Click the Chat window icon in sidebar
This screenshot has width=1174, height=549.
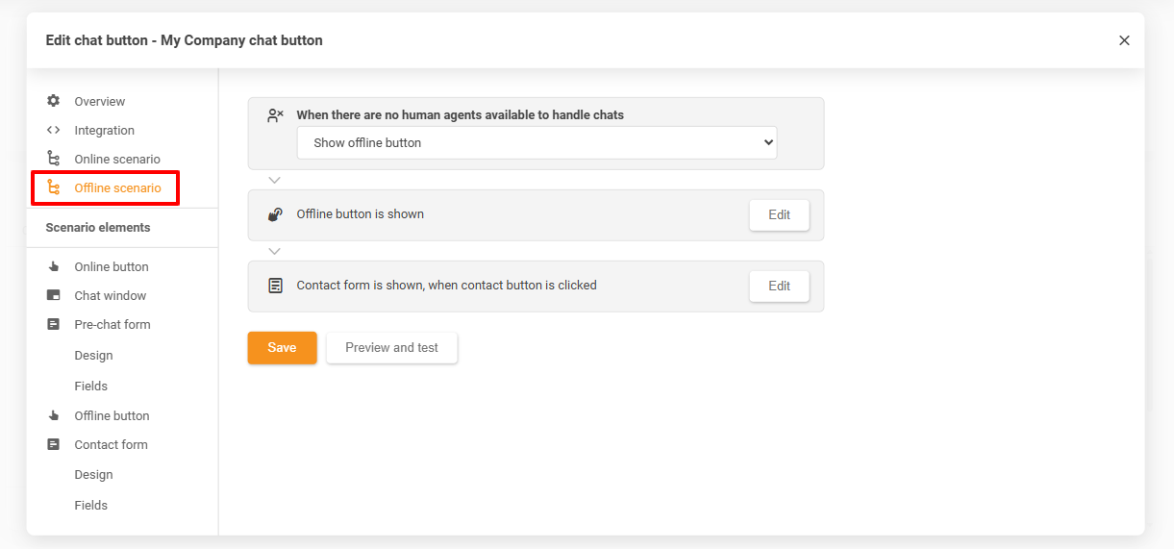tap(54, 295)
